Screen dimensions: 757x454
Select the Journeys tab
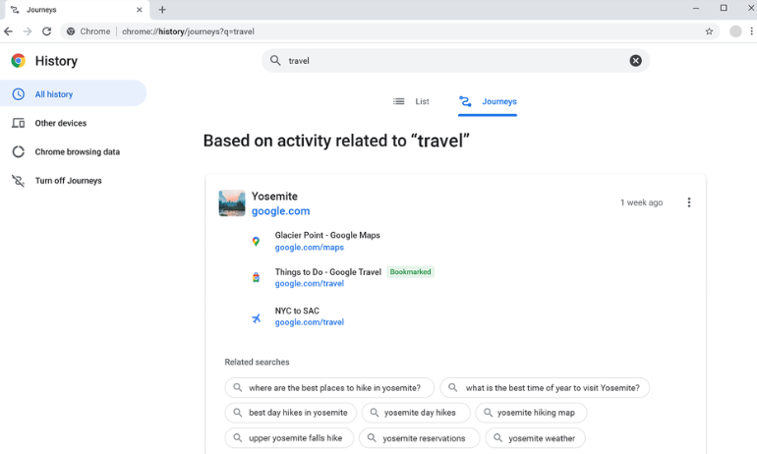coord(488,101)
